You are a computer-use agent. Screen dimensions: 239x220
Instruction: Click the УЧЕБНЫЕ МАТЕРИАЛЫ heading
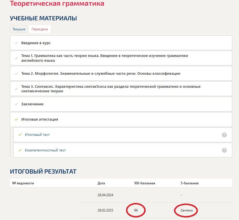[43, 18]
